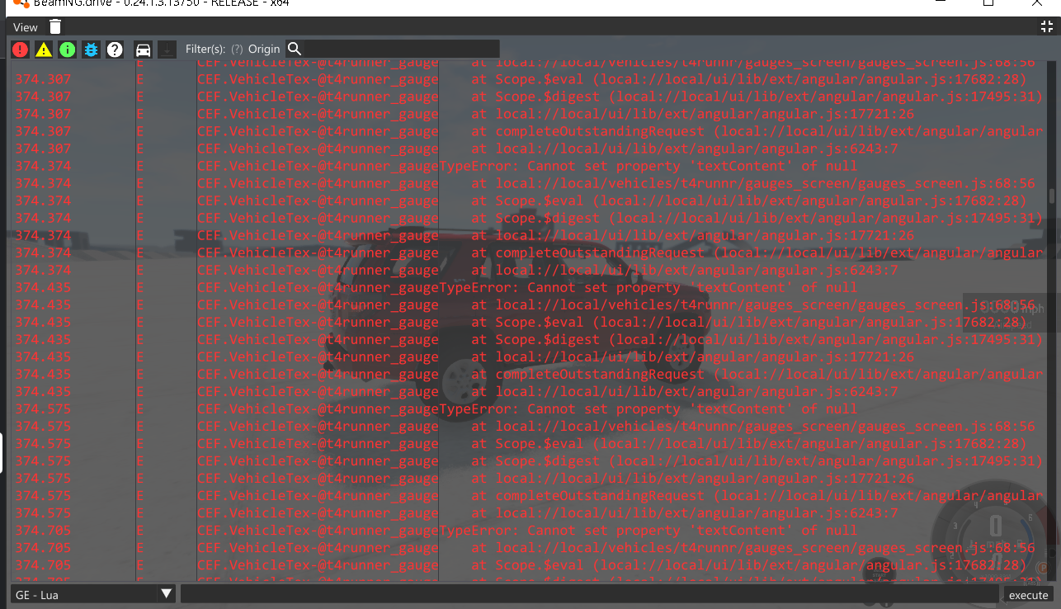Click the console's vertical scrollbar
Viewport: 1061px width, 609px height.
(1051, 196)
